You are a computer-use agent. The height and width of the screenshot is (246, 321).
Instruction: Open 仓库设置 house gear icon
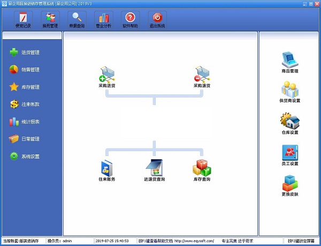[x=290, y=123]
